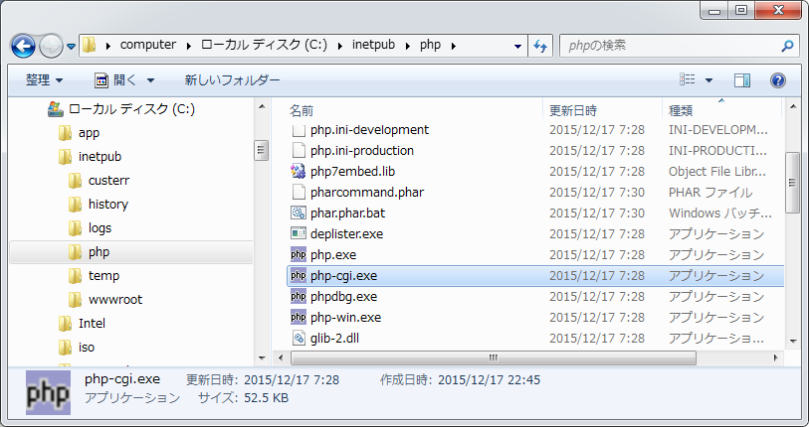This screenshot has height=427, width=809.
Task: Toggle the preview pane icon
Action: (x=742, y=80)
